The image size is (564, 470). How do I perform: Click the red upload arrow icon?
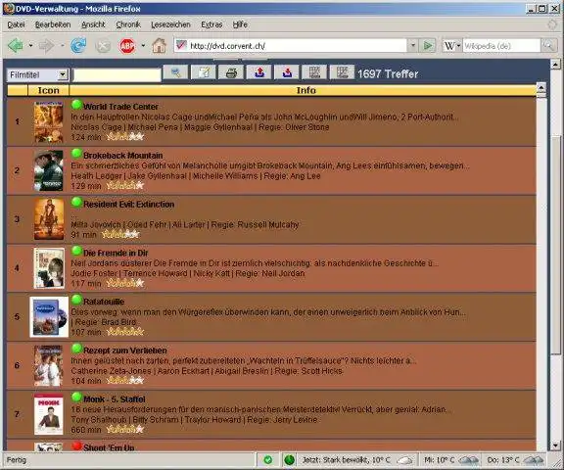coord(258,72)
